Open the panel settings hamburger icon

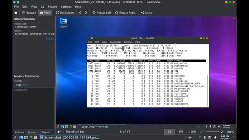233,137
